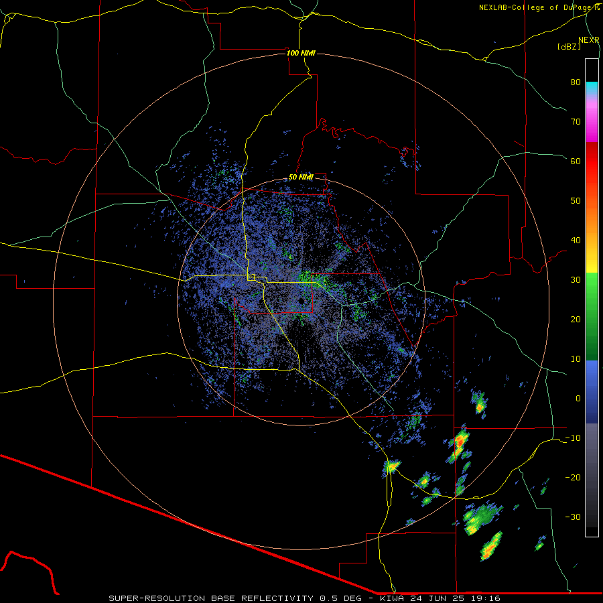Click the "-30" value on dBZ scale
This screenshot has height=603, width=603.
(573, 517)
